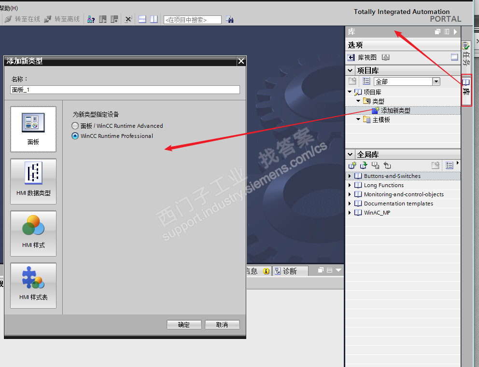The height and width of the screenshot is (367, 479).
Task: Expand Documentation templates library
Action: [350, 204]
